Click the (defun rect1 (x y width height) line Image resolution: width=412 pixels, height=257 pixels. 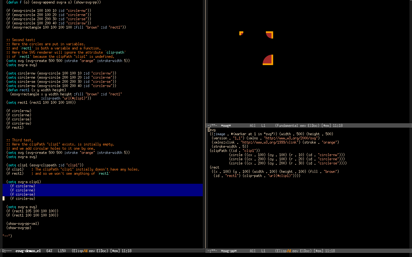pos(36,90)
